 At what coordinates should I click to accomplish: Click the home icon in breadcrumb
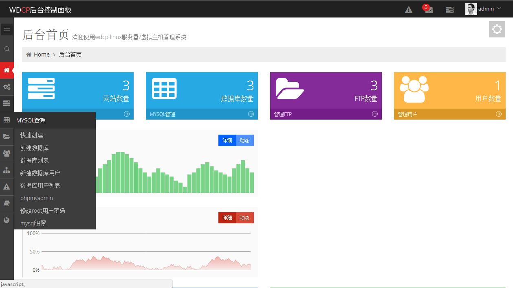coord(29,55)
